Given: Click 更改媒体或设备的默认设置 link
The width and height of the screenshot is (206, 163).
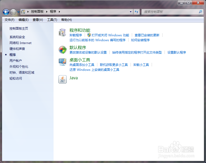Looking at the screenshot, I should coord(88,53).
